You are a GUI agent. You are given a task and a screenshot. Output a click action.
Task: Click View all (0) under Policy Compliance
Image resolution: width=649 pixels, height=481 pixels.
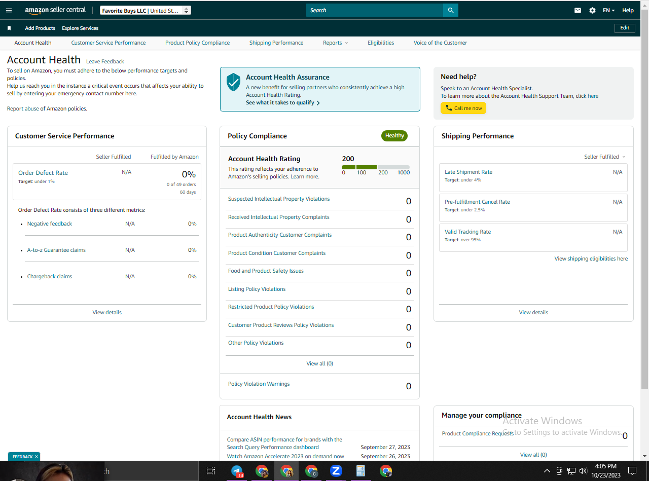click(x=319, y=363)
